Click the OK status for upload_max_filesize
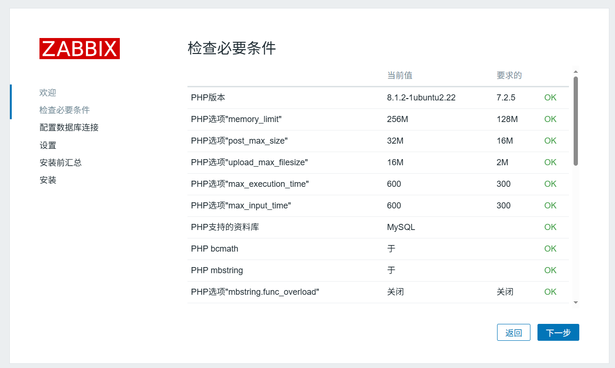This screenshot has height=368, width=615. pyautogui.click(x=550, y=162)
